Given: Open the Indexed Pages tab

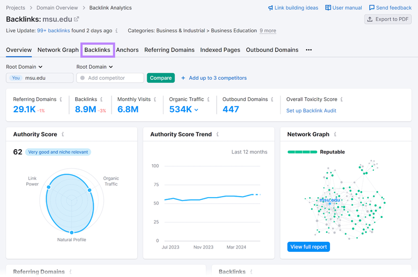Looking at the screenshot, I should (220, 50).
